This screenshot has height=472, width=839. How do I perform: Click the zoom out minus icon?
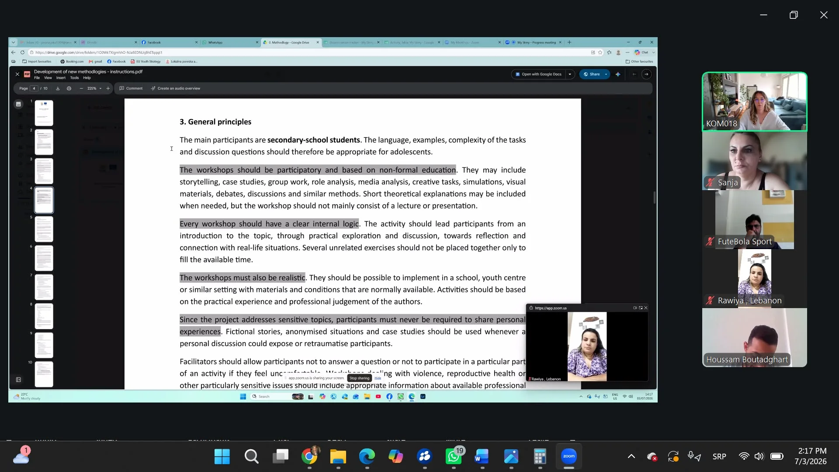tap(81, 88)
